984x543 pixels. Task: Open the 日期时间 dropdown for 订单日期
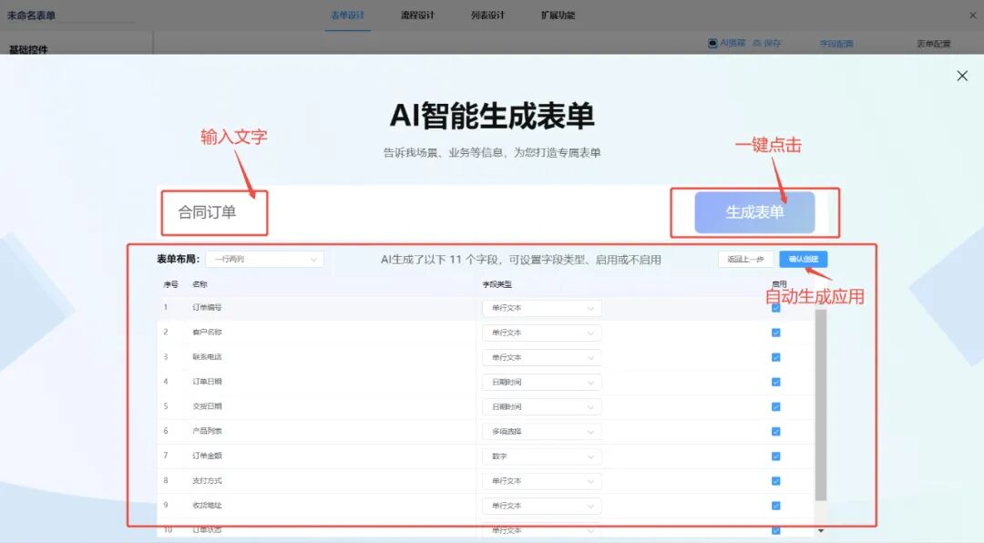[542, 382]
